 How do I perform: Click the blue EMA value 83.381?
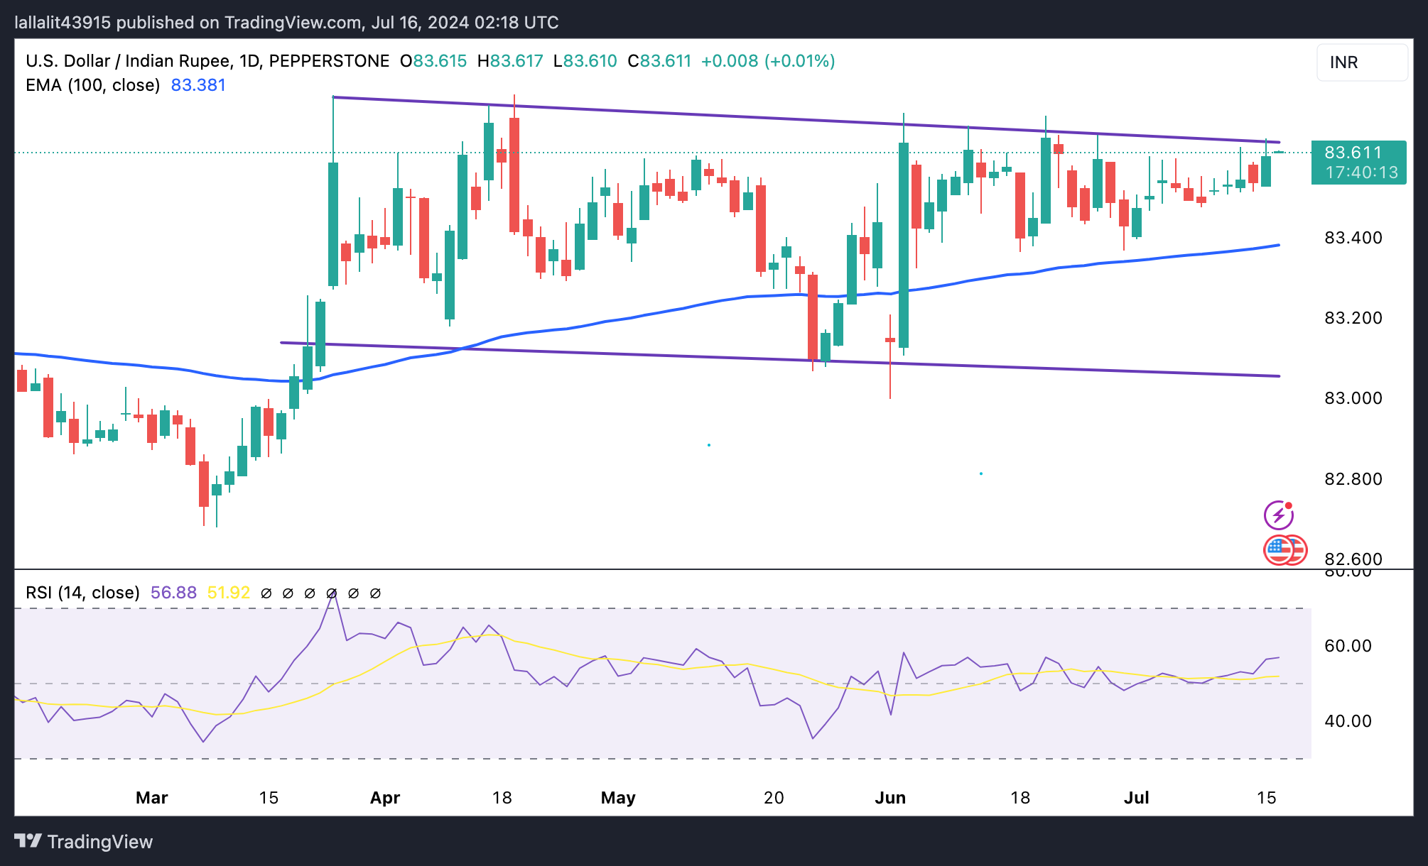198,85
